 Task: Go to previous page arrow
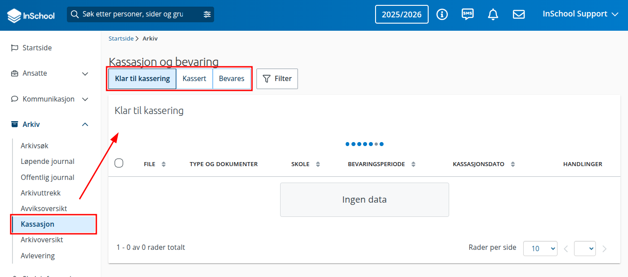(566, 248)
